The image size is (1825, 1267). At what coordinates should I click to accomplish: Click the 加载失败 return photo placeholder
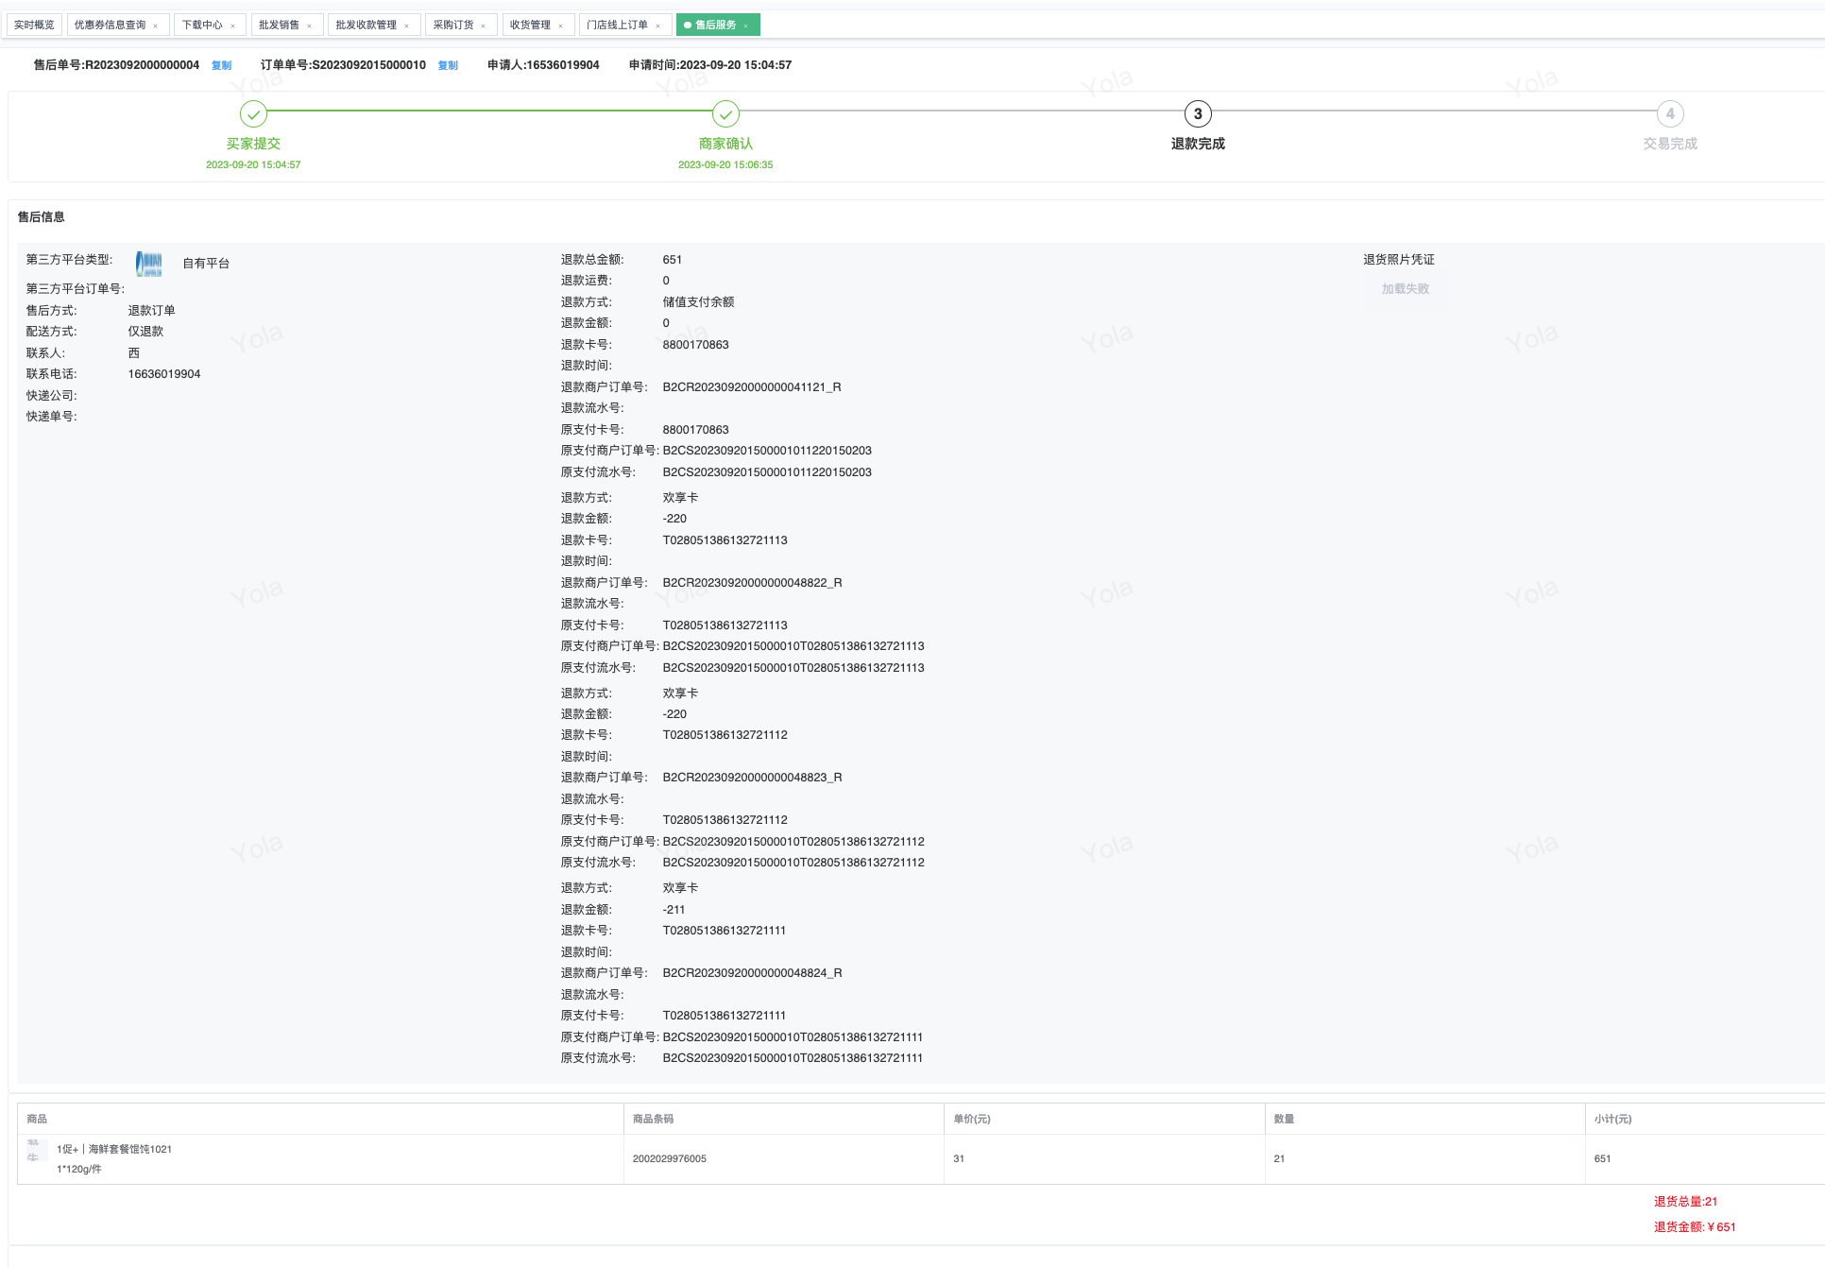(x=1405, y=289)
